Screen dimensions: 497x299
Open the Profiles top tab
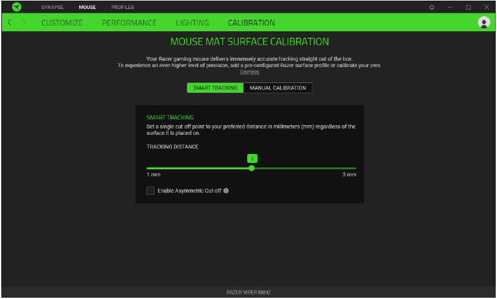pyautogui.click(x=123, y=7)
